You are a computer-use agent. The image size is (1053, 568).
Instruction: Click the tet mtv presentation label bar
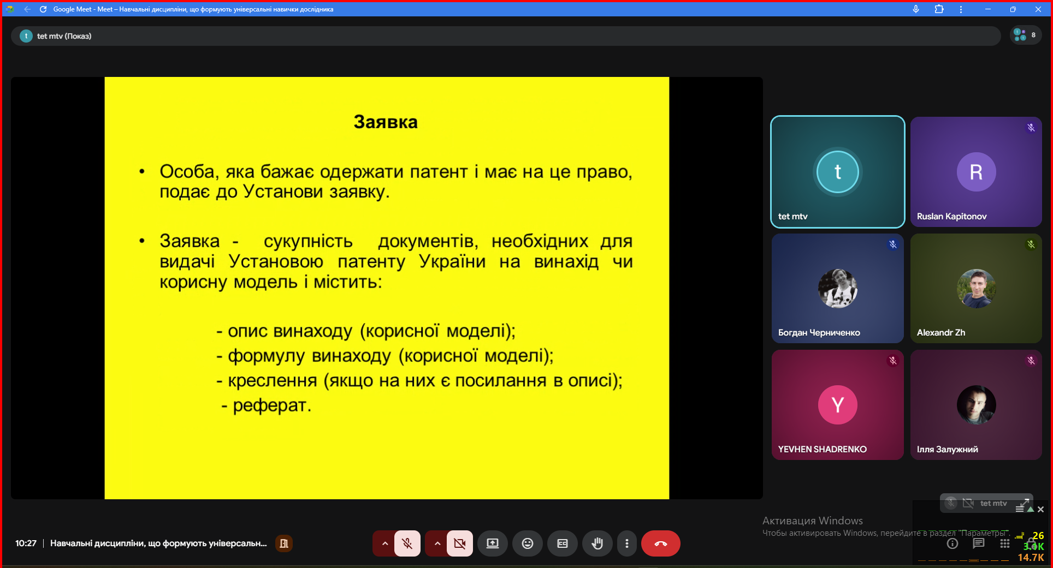505,36
